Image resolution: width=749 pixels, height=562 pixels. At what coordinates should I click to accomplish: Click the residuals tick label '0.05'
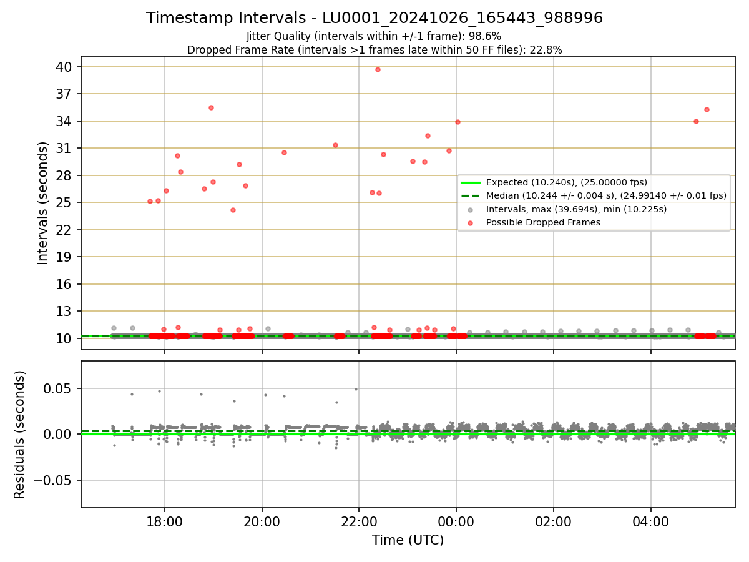click(59, 388)
